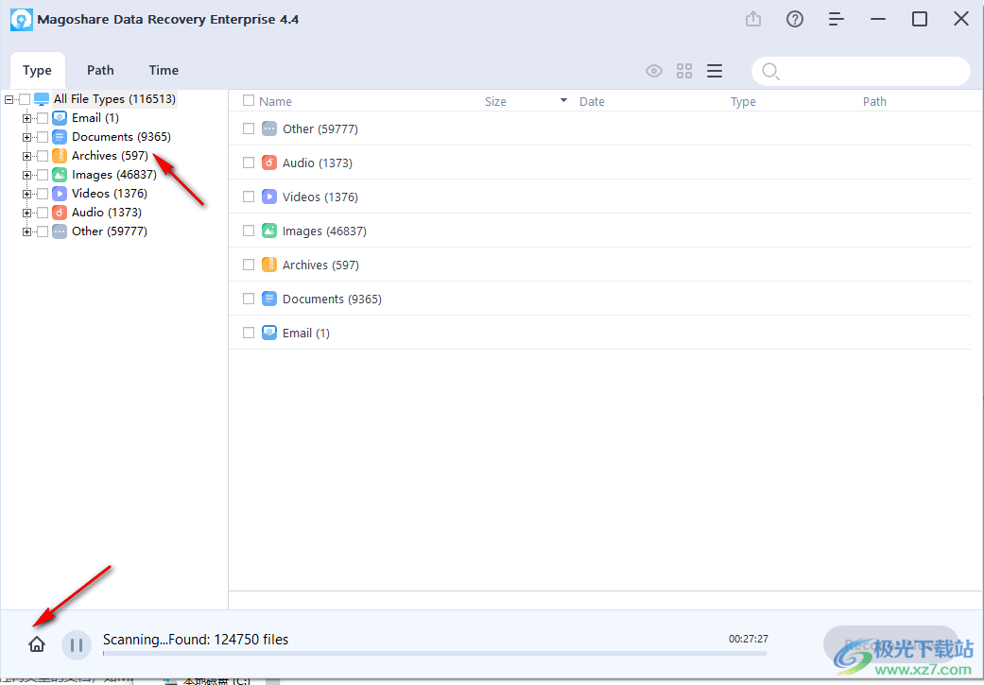Toggle preview with the eye icon
Image resolution: width=984 pixels, height=685 pixels.
click(x=654, y=71)
